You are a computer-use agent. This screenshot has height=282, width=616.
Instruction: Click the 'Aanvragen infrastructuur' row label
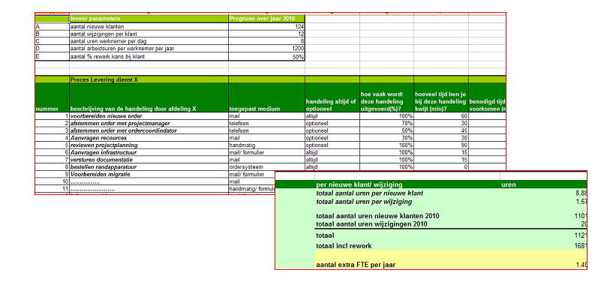(149, 152)
